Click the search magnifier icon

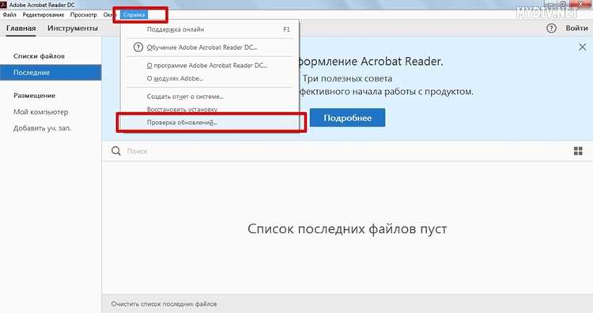coord(116,151)
